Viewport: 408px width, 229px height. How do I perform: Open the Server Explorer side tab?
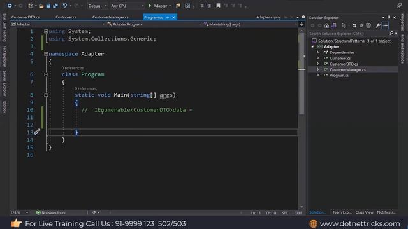coord(4,83)
